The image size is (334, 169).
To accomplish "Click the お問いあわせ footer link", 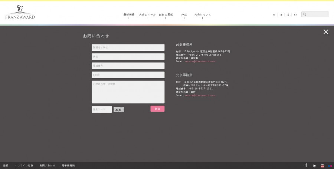I will (47, 165).
